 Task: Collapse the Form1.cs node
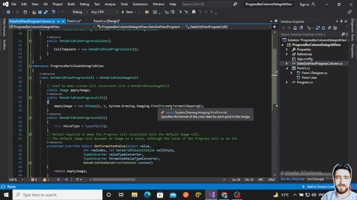(x=287, y=68)
